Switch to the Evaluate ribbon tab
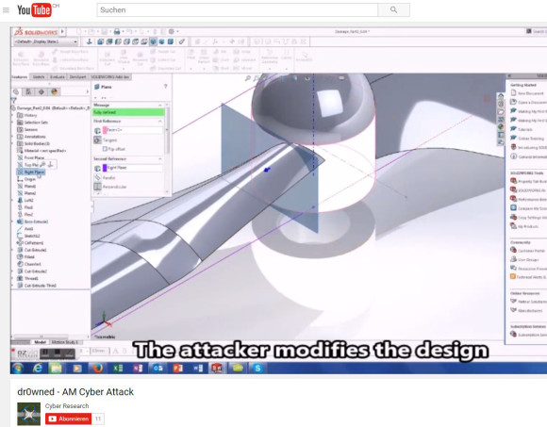The image size is (547, 427). pos(58,77)
